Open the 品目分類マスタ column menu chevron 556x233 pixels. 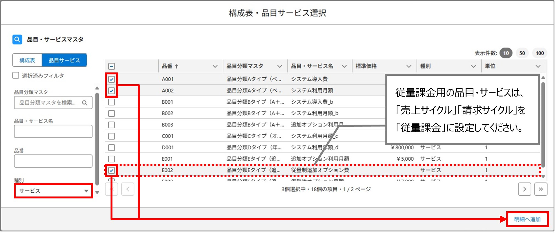[x=280, y=66]
